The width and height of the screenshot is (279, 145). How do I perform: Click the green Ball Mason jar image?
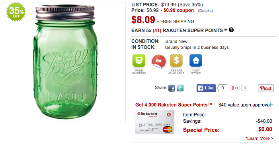(x=65, y=62)
